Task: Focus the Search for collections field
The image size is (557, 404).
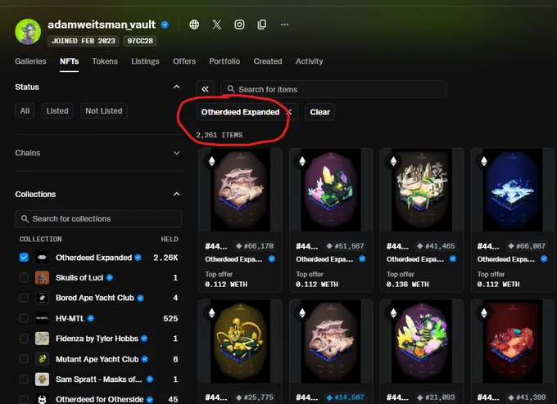Action: click(98, 219)
